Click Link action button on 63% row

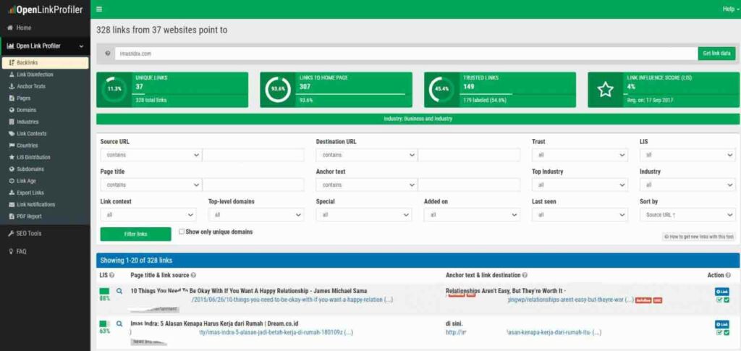click(721, 324)
